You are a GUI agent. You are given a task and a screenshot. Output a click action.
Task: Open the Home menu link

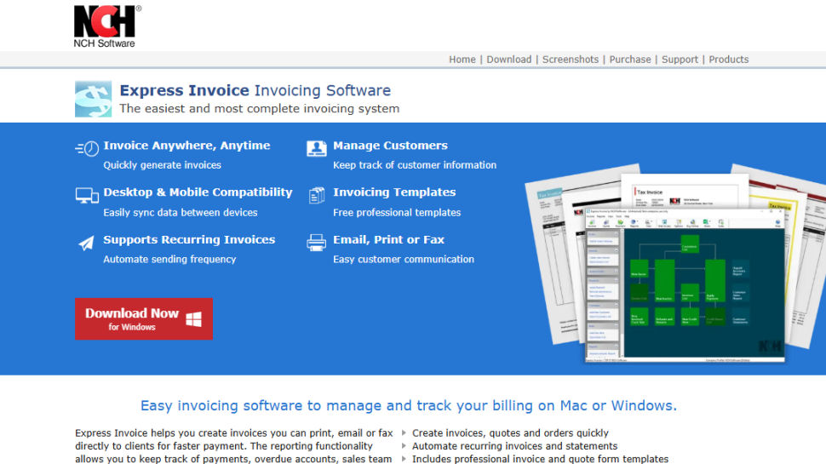(462, 60)
